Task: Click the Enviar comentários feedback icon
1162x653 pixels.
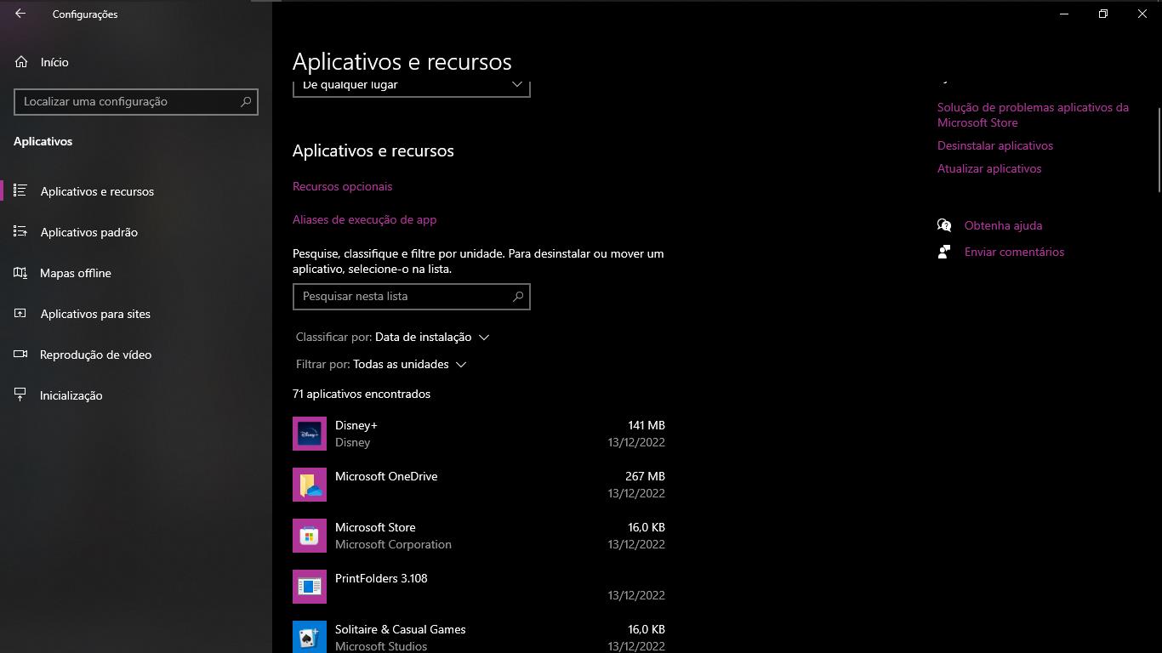Action: point(943,252)
